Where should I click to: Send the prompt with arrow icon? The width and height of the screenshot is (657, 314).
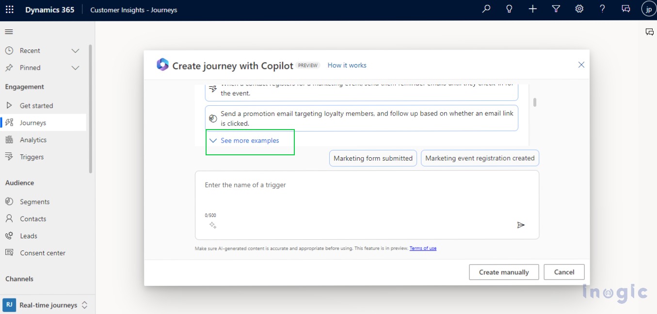tap(521, 225)
